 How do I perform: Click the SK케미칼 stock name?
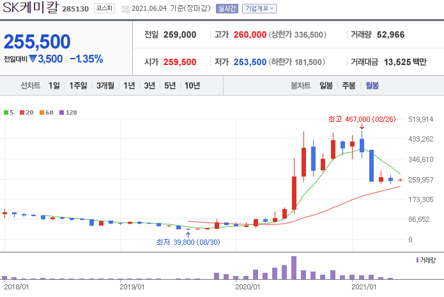click(x=31, y=7)
